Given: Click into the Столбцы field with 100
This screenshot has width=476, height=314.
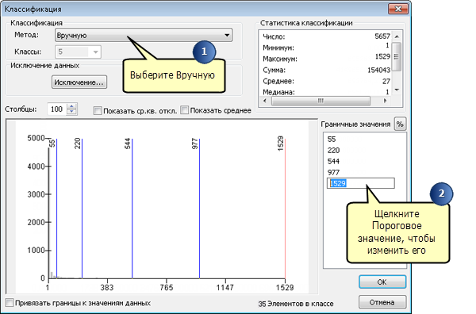Looking at the screenshot, I should 57,109.
